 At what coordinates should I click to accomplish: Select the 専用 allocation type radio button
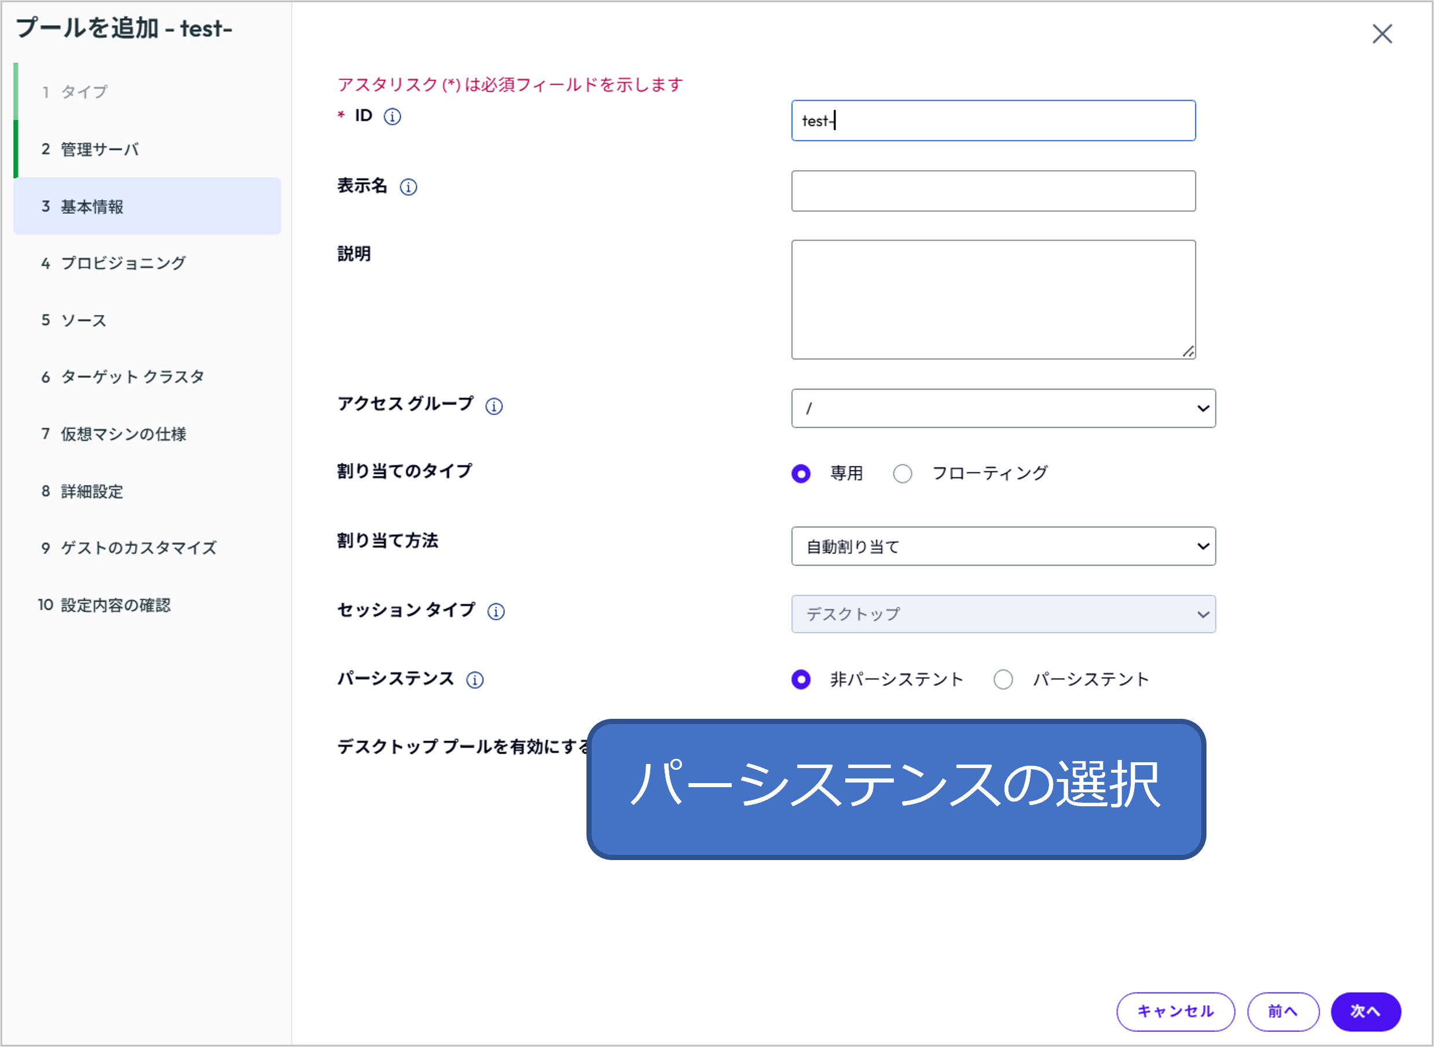coord(801,473)
